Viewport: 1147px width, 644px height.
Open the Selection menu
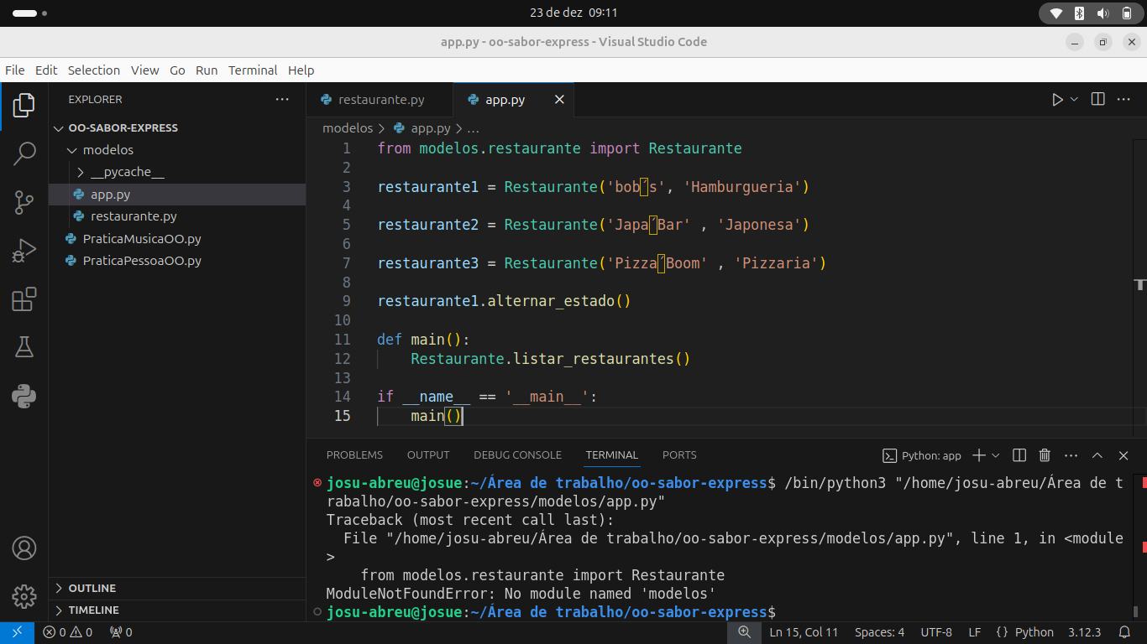[94, 70]
